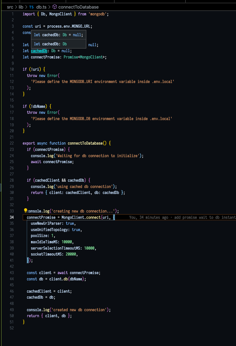Viewport: 236px width, 346px height.
Task: Click the useUnifiedTopology true value
Action: [76, 230]
